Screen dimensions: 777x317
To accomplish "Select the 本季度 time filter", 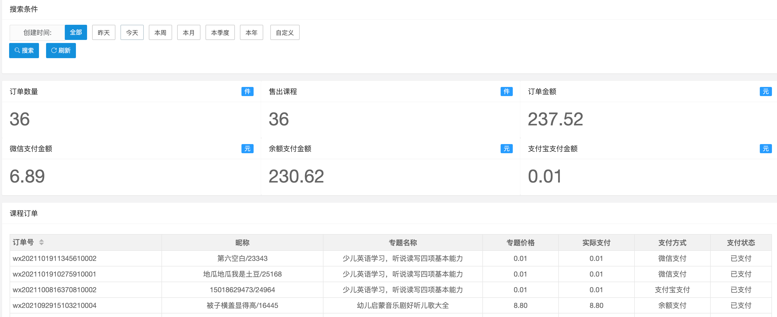I will pos(220,33).
